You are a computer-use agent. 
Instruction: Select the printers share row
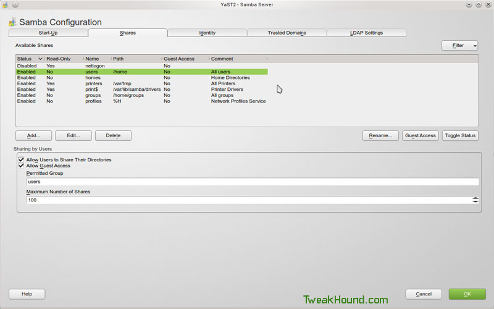[142, 83]
